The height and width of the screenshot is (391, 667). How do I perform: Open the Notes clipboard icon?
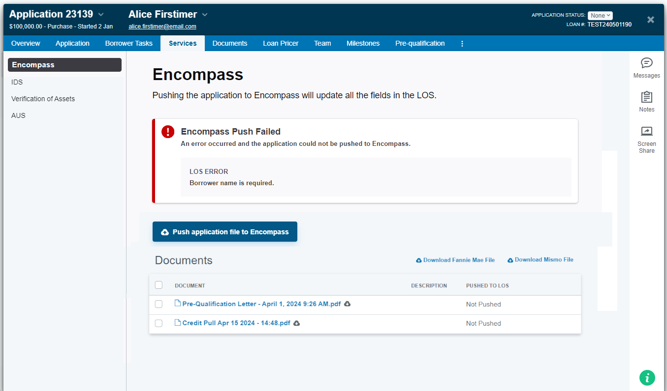[646, 97]
